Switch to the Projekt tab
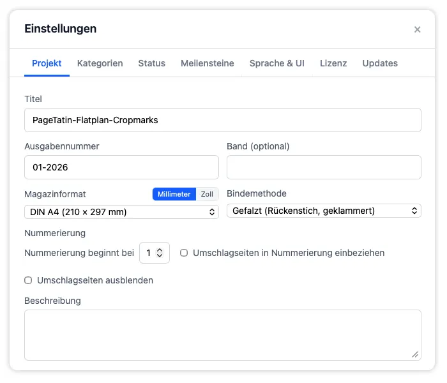The image size is (447, 383). 47,63
